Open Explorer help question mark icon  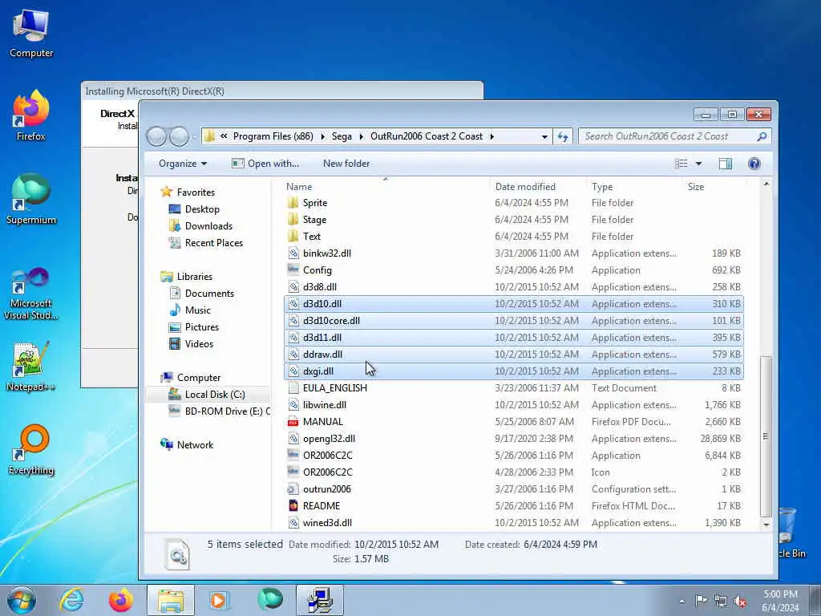(754, 164)
